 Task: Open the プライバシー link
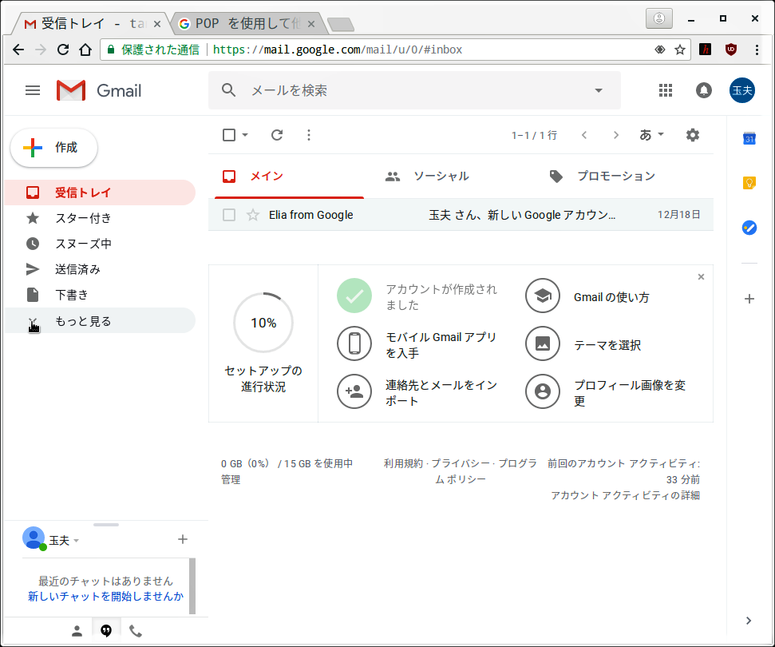[x=461, y=463]
